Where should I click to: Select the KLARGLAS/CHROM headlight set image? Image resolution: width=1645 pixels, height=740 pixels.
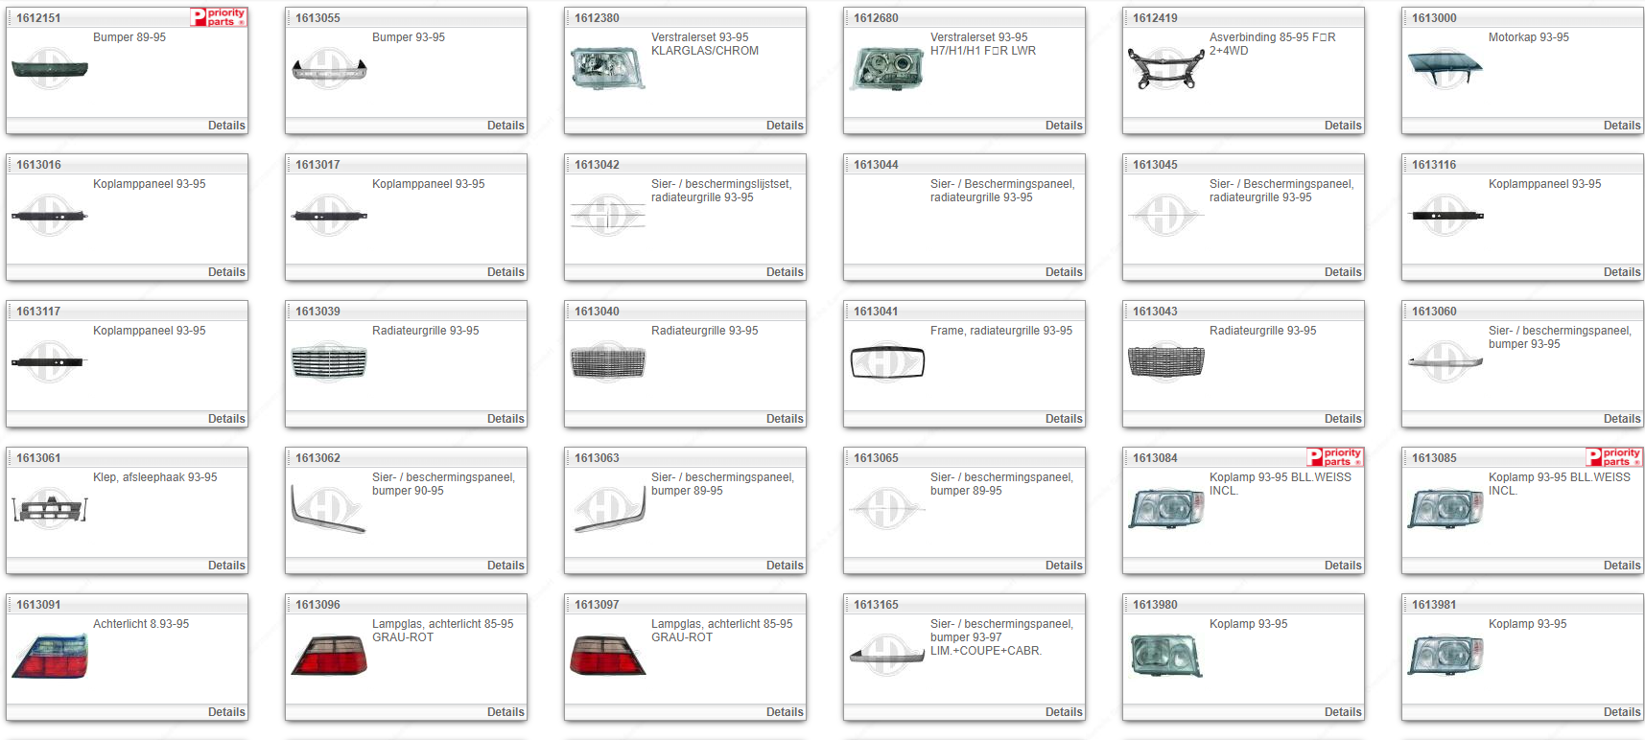(608, 70)
